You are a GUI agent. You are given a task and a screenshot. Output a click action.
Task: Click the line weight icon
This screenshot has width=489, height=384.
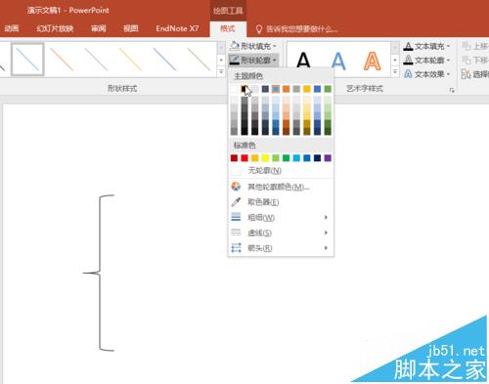(236, 217)
